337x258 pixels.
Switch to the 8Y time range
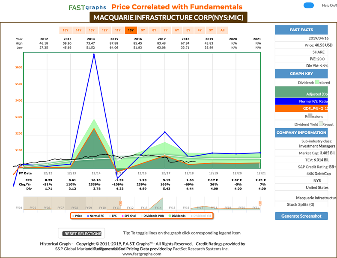click(154, 30)
